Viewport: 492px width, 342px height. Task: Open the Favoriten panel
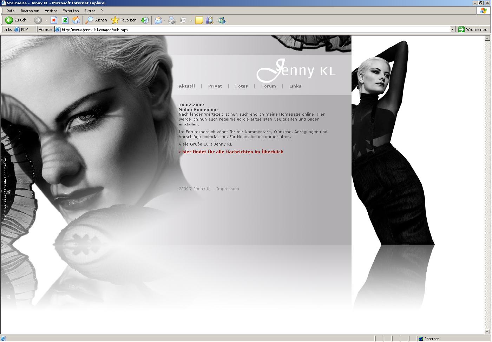(x=124, y=20)
